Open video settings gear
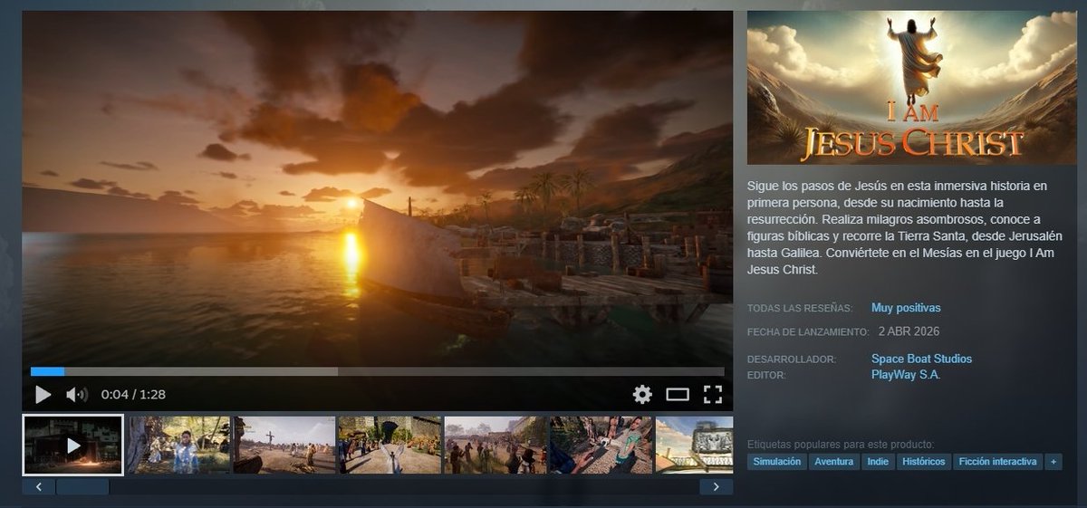Viewport: 1087px width, 508px height. 642,394
